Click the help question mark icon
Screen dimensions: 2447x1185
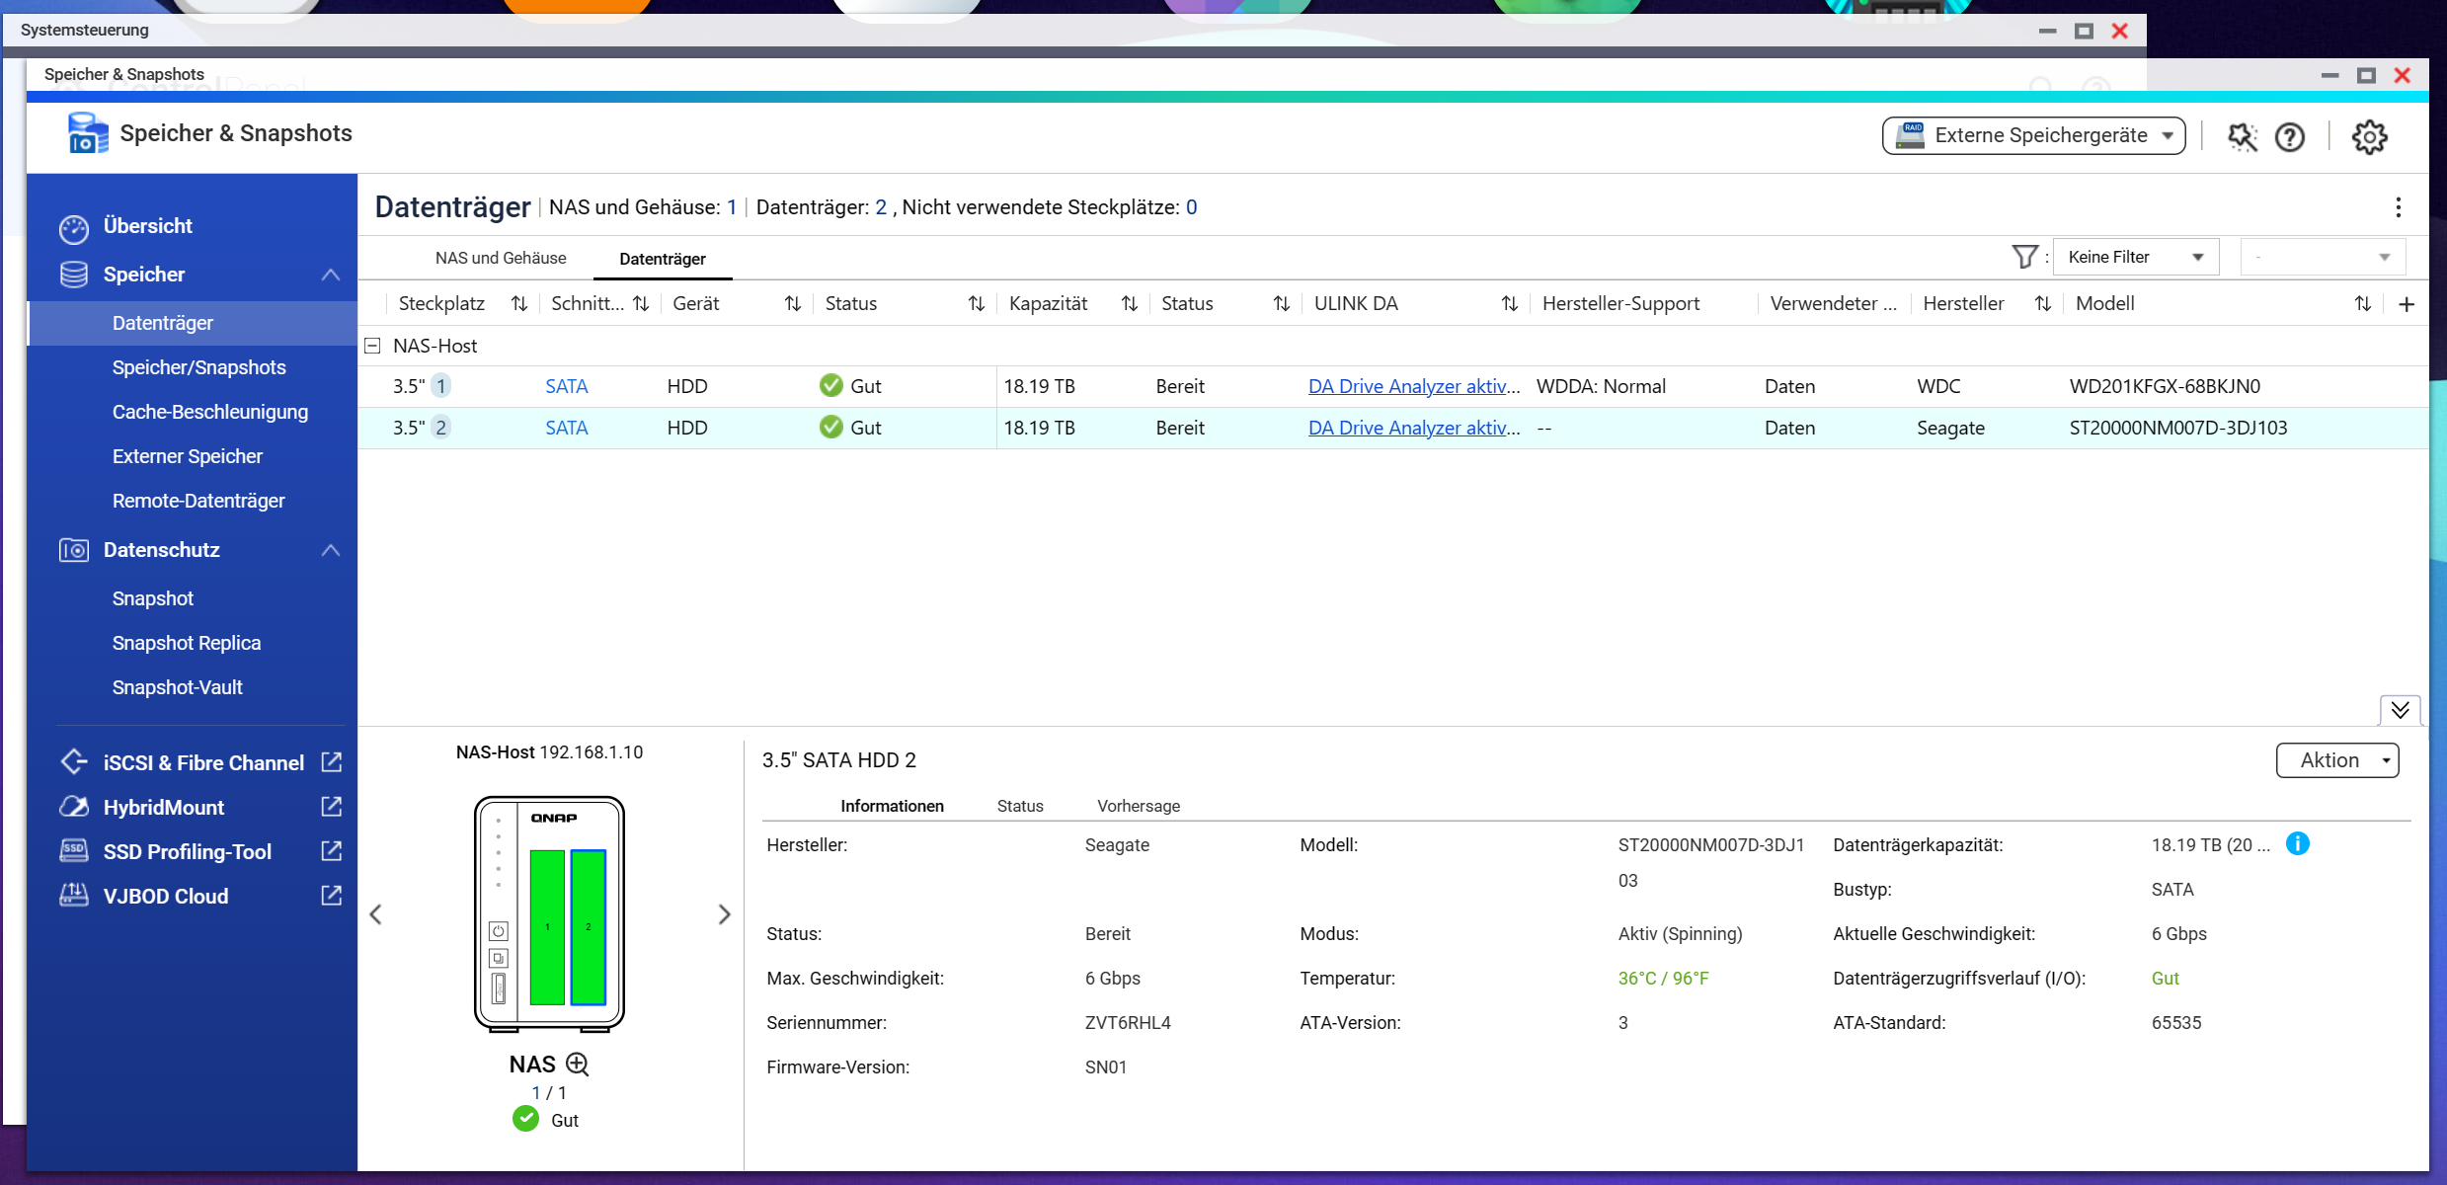pyautogui.click(x=2289, y=137)
